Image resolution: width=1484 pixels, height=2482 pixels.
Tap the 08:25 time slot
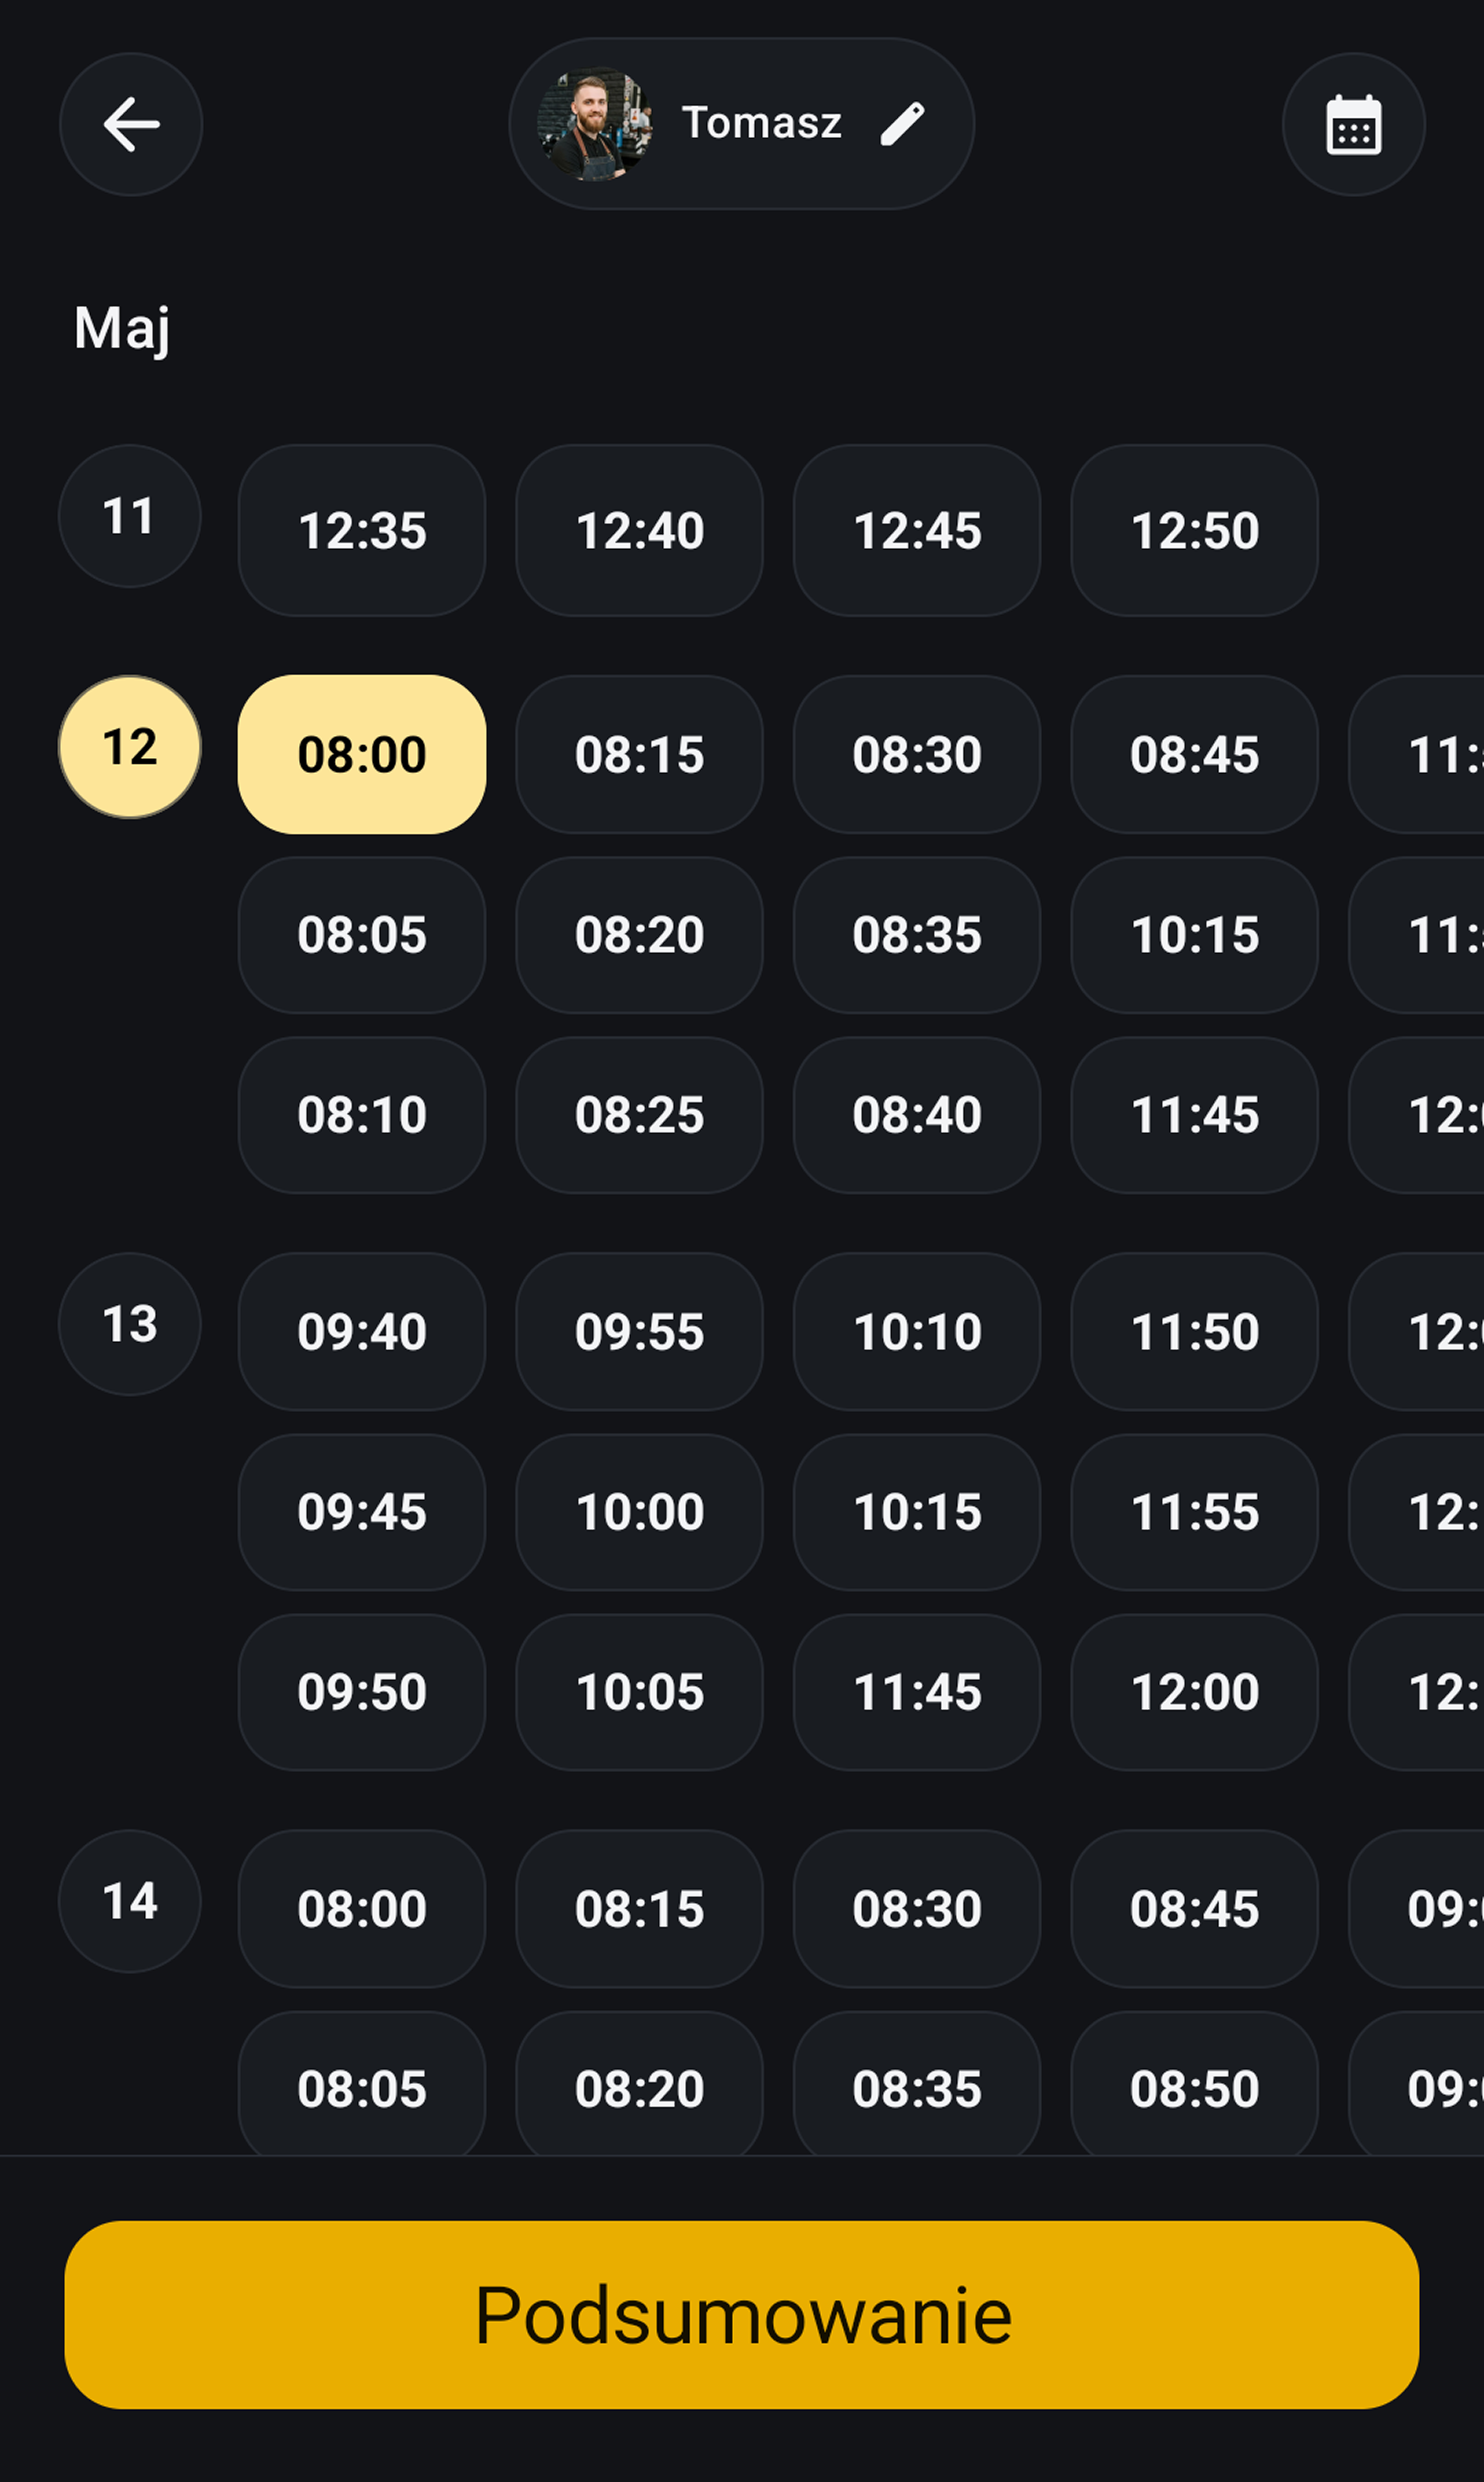click(639, 1115)
